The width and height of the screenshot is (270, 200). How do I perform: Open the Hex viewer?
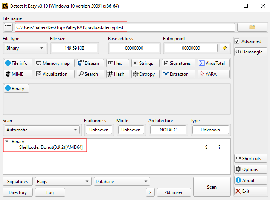click(x=117, y=63)
